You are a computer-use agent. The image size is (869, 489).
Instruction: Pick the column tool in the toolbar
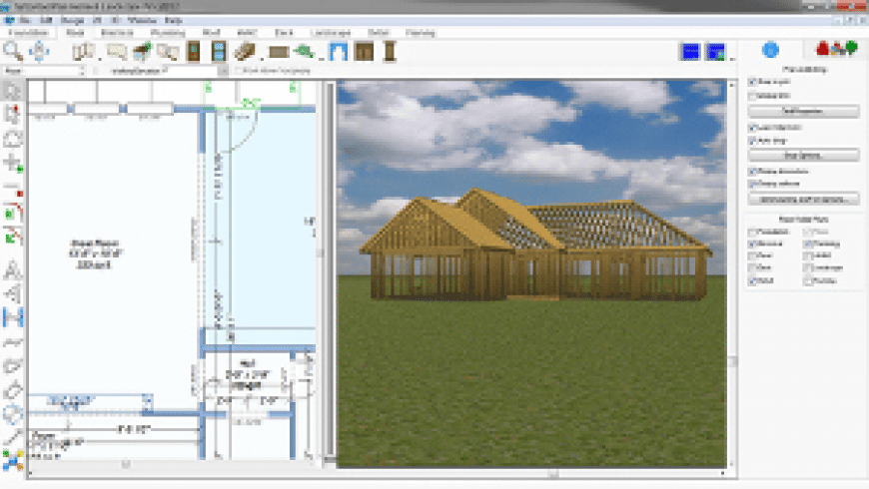click(389, 51)
